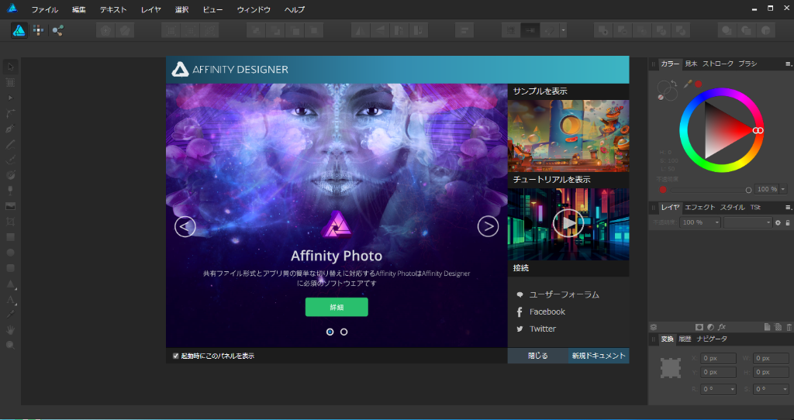The width and height of the screenshot is (794, 420).
Task: Click the layer effects fx icon
Action: tap(721, 327)
